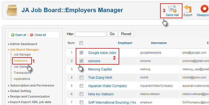The image size is (209, 105).
Task: Click the Open all link text
Action: tap(21, 35)
